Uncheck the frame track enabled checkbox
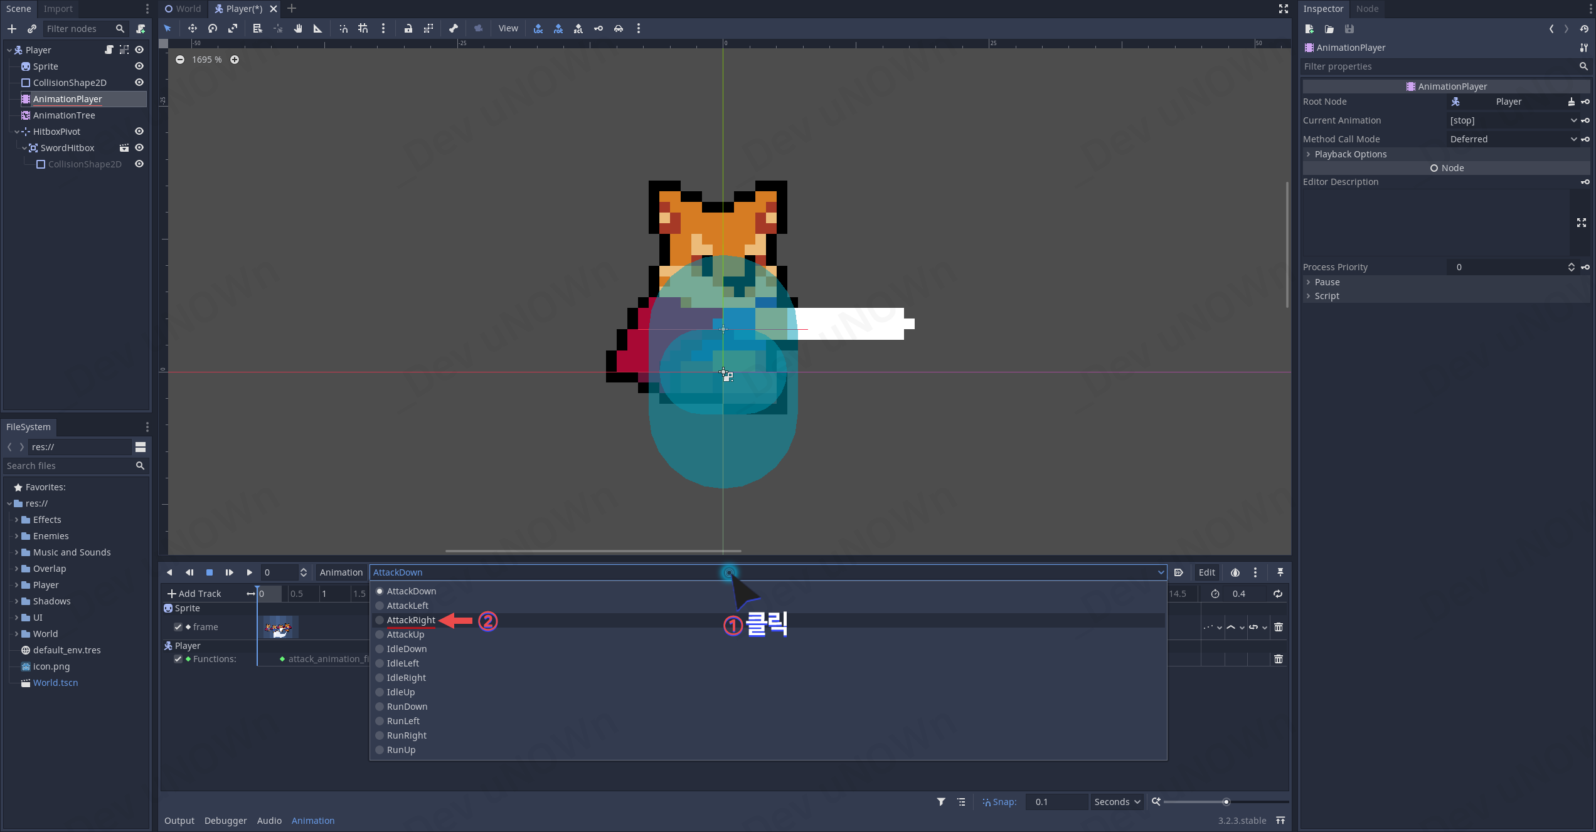The width and height of the screenshot is (1596, 832). 178,627
